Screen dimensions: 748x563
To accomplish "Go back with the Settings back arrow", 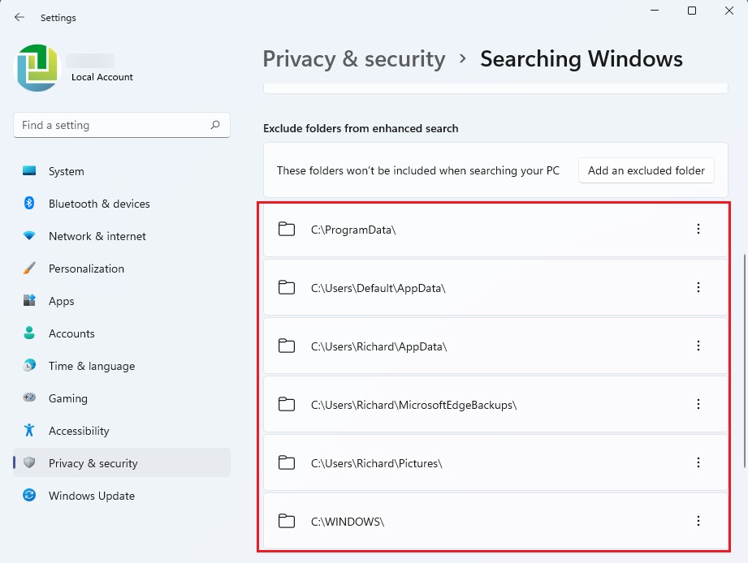I will pyautogui.click(x=19, y=18).
